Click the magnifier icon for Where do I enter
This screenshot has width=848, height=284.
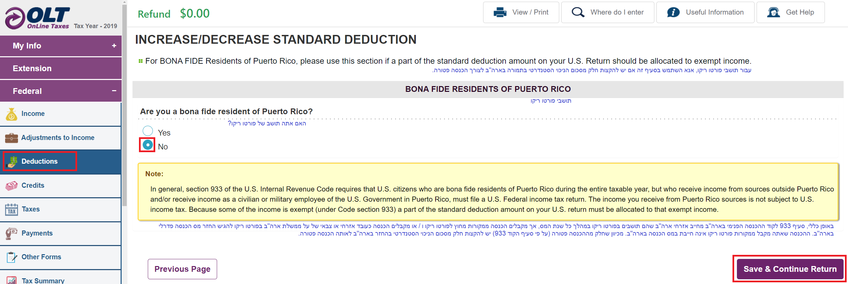coord(578,12)
